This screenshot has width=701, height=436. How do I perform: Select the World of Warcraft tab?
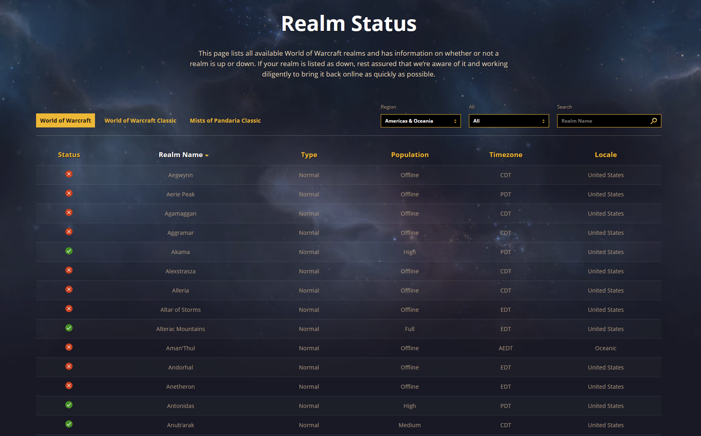[x=65, y=121]
